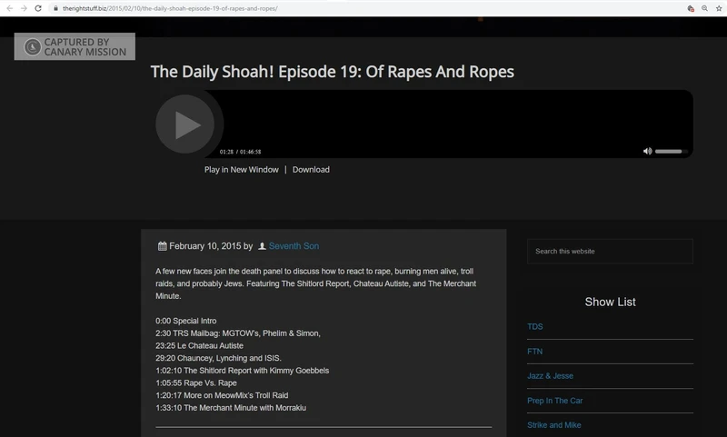Reload the page with the refresh icon

[36, 7]
